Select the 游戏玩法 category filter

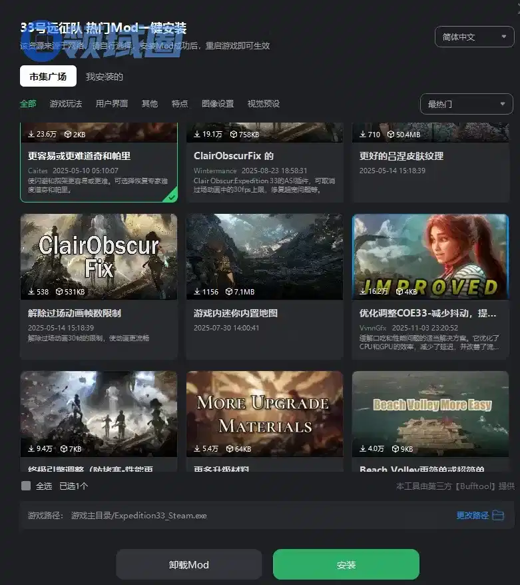[66, 104]
